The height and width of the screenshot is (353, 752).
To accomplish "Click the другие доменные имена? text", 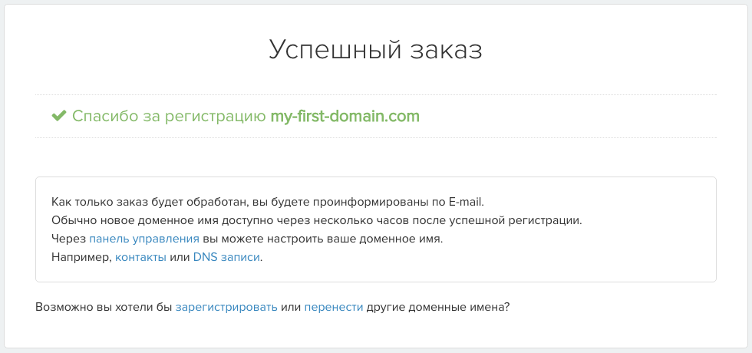I will 438,307.
